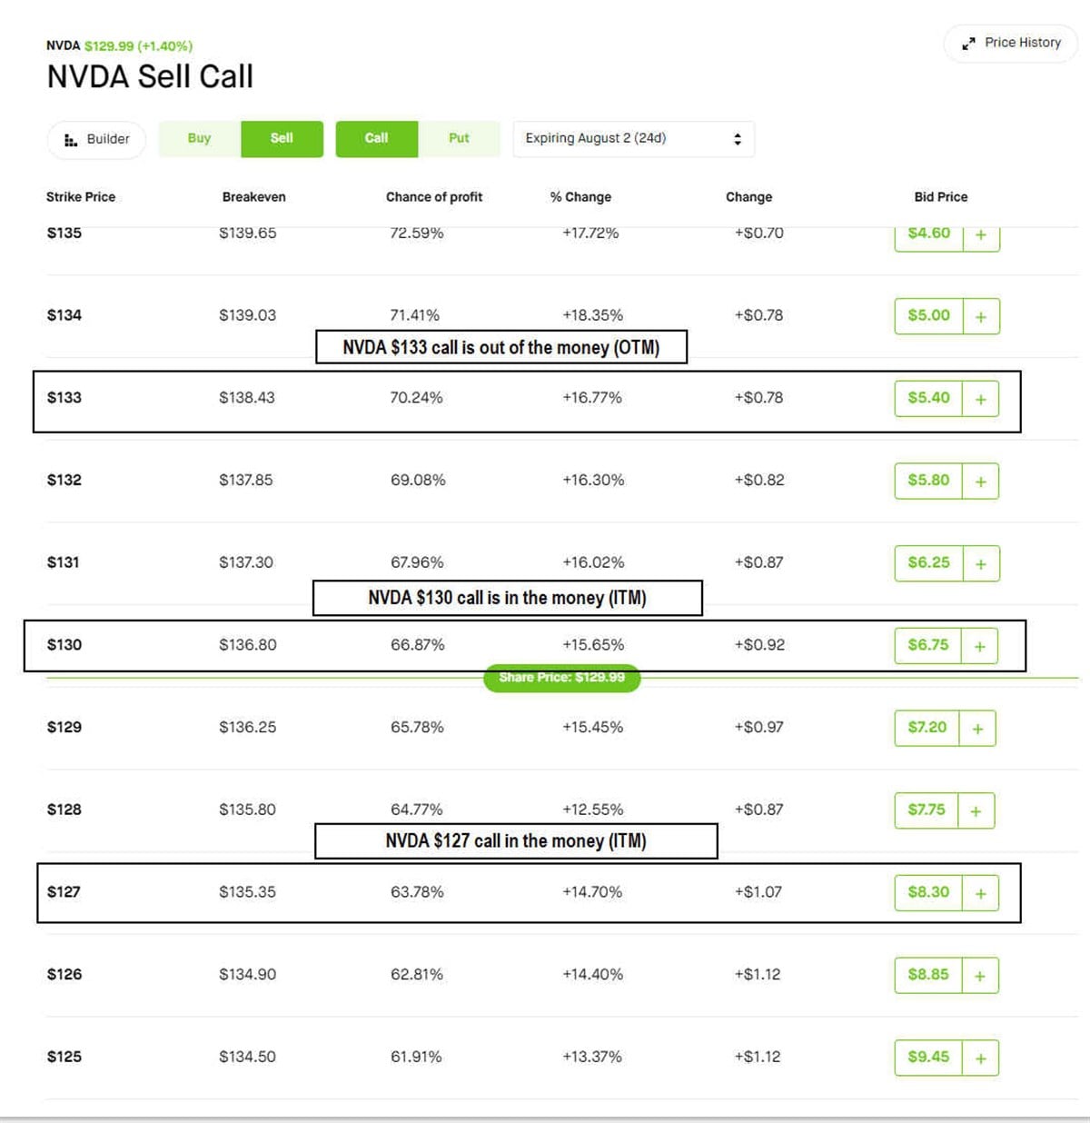
Task: Add the $127 strike call via plus
Action: click(980, 893)
